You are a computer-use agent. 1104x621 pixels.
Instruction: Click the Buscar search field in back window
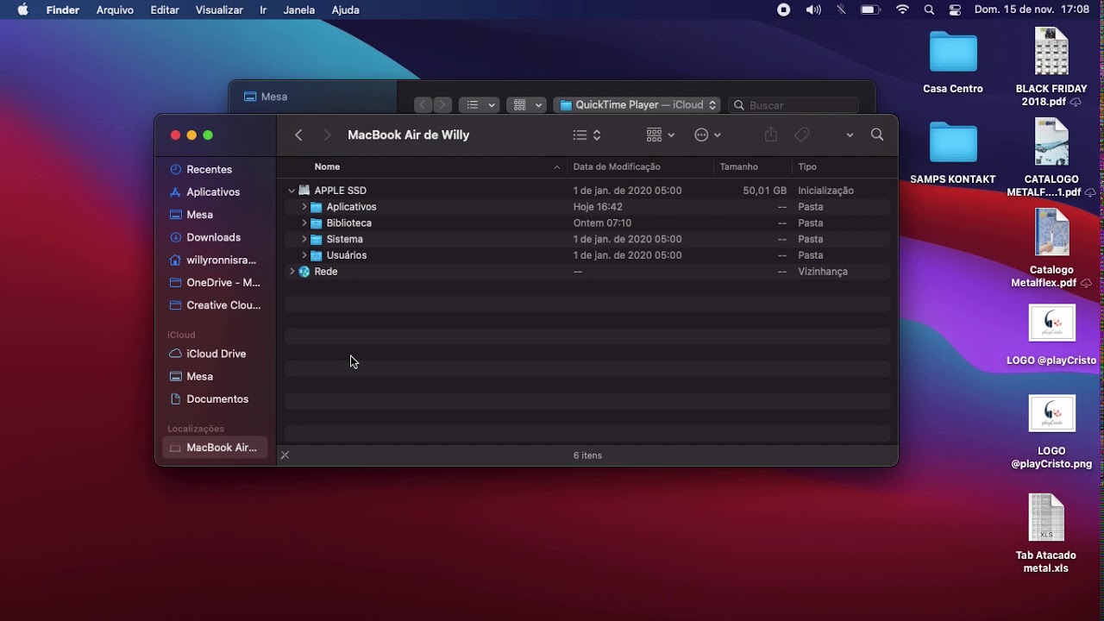tap(794, 105)
